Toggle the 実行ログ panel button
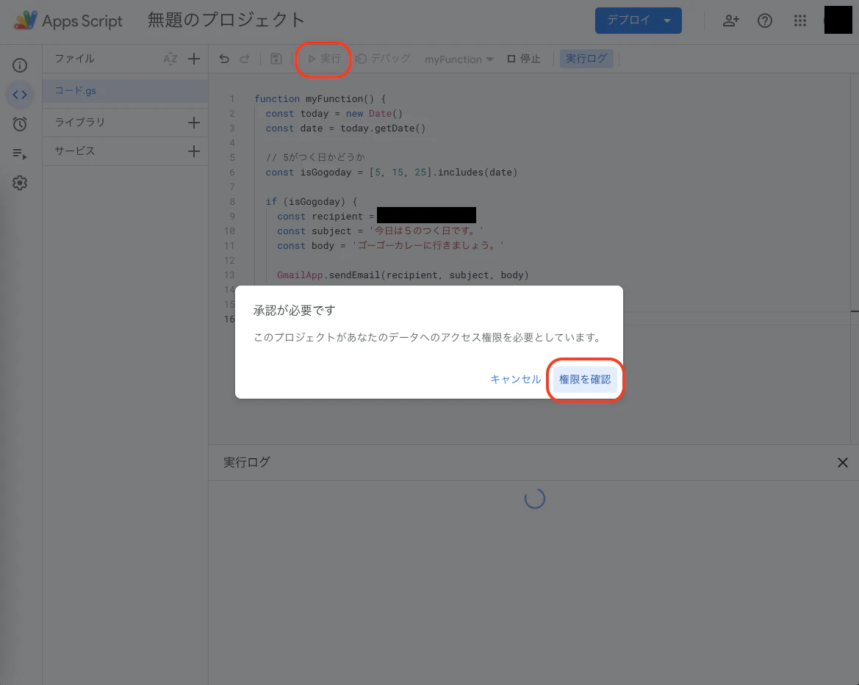 point(586,58)
